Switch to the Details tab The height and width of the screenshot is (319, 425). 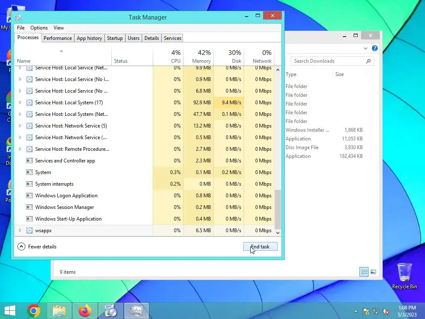152,38
